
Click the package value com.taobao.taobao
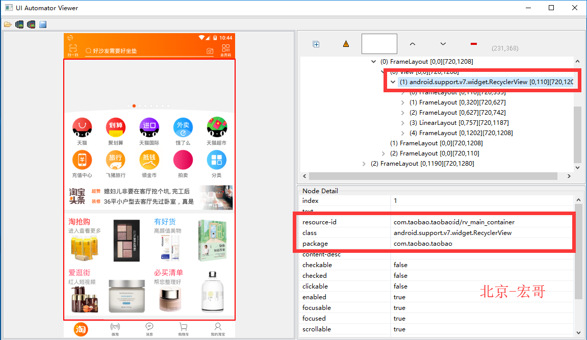tap(423, 244)
